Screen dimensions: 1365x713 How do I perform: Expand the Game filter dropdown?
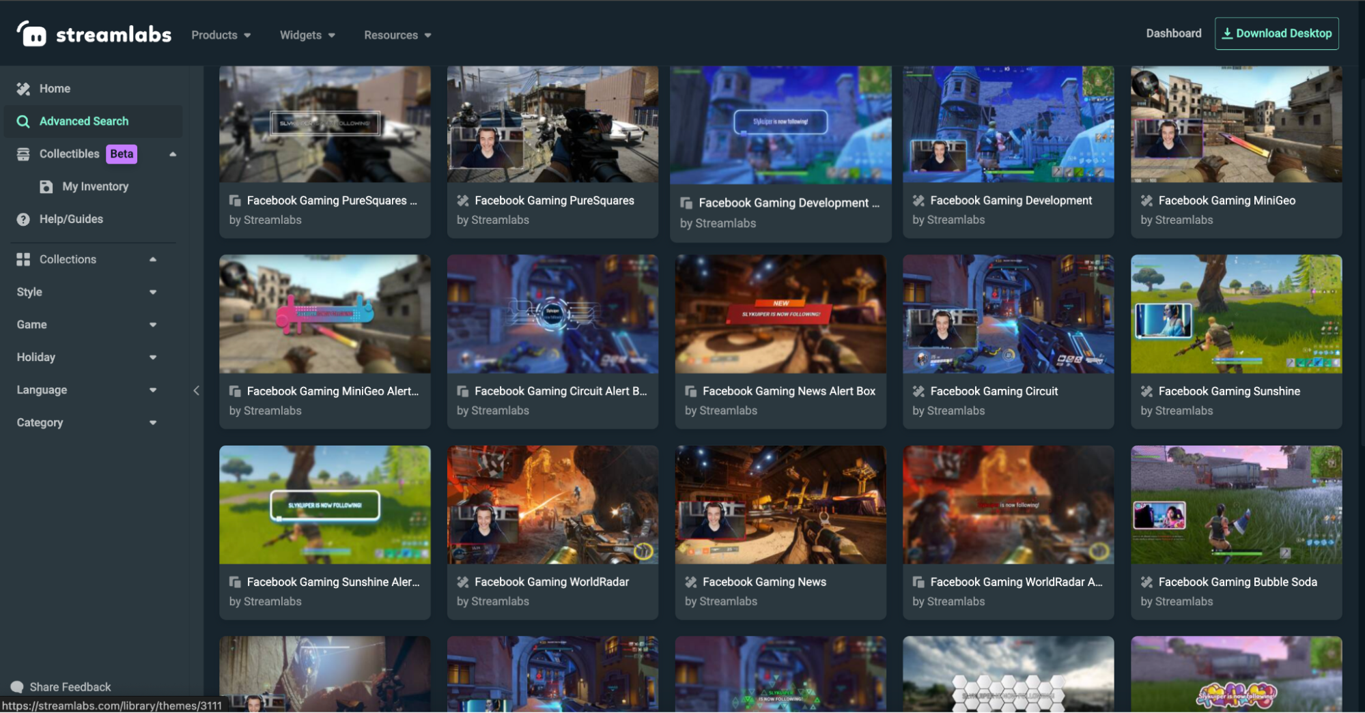[153, 325]
